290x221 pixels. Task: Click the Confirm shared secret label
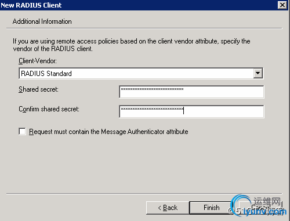click(x=49, y=109)
